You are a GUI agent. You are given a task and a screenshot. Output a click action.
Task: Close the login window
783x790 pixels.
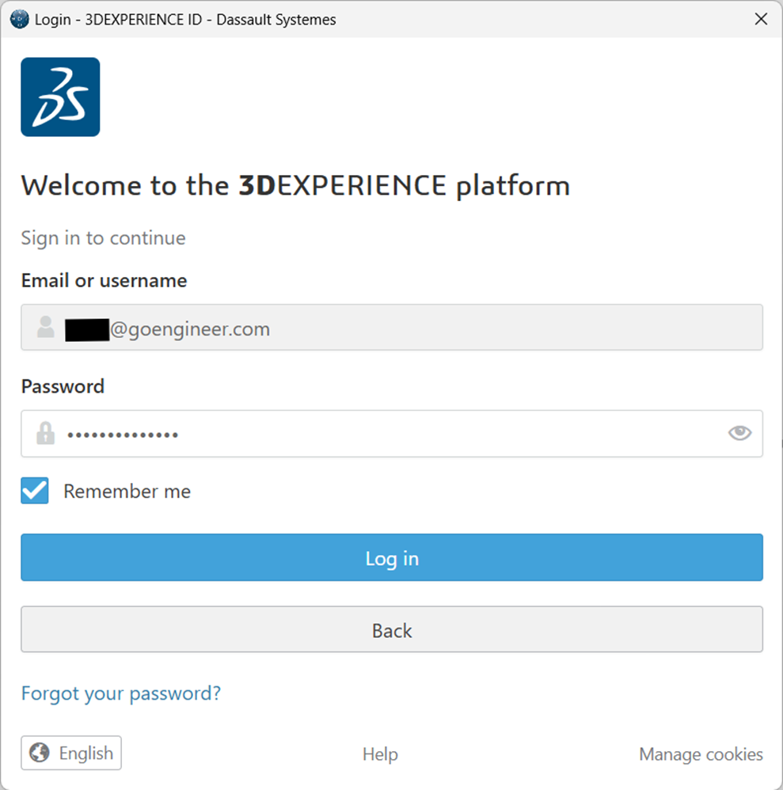click(761, 18)
